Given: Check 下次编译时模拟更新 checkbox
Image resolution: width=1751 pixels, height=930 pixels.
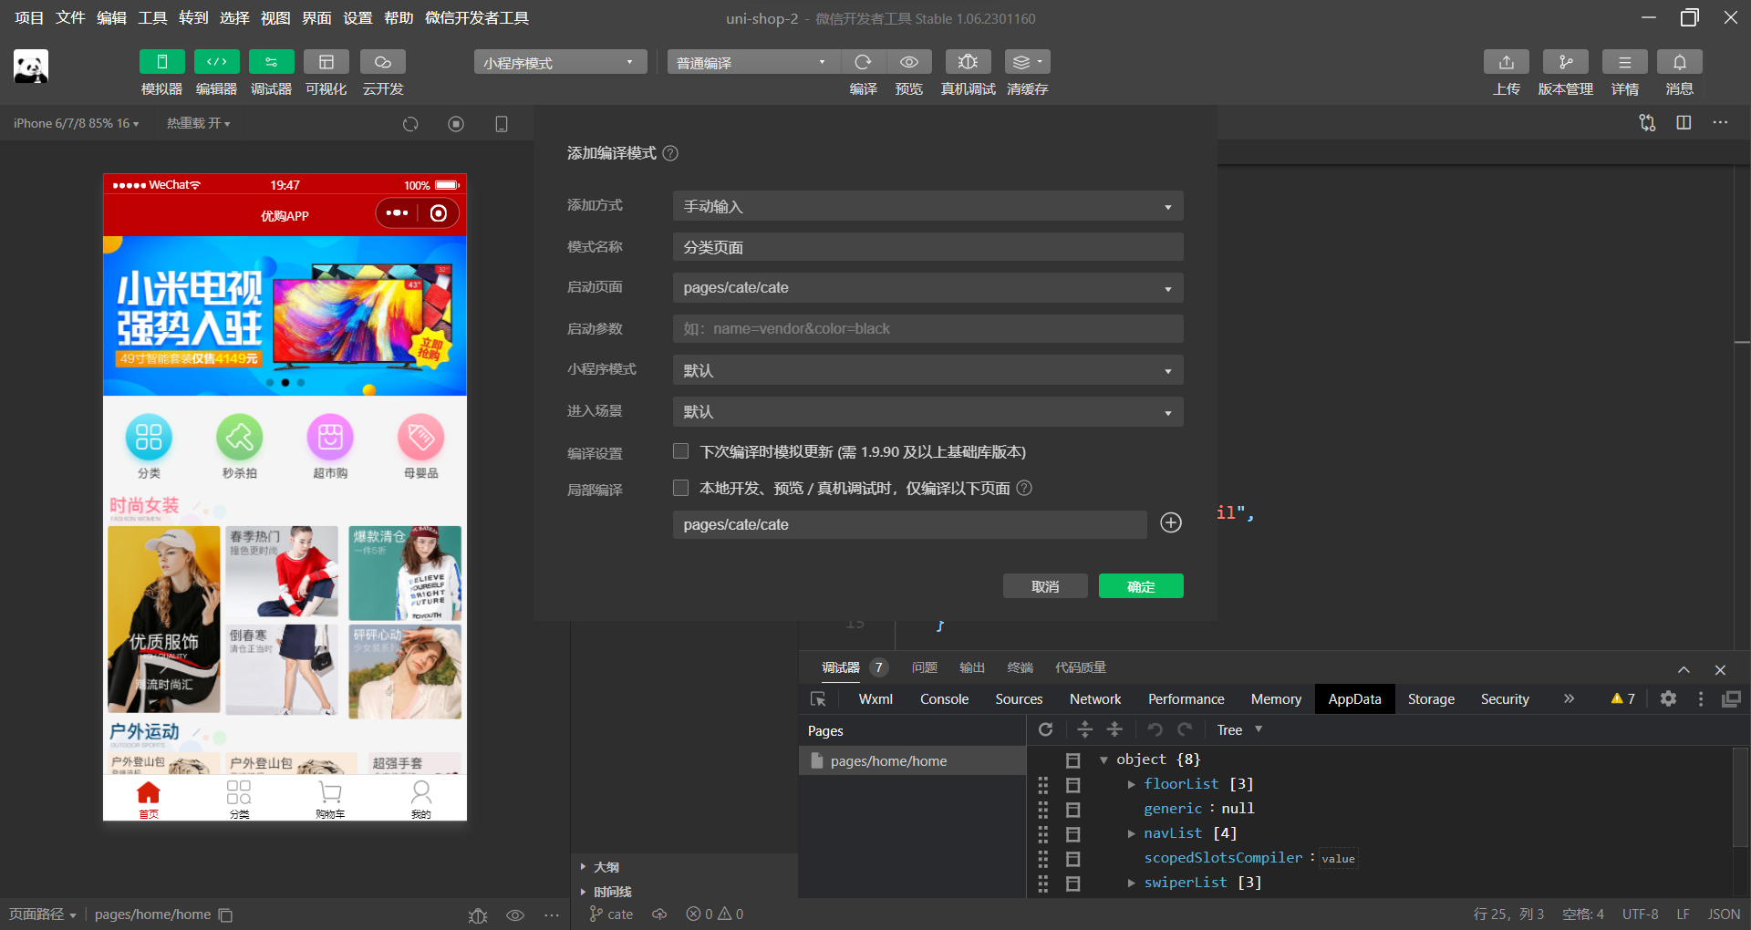Looking at the screenshot, I should pos(680,451).
